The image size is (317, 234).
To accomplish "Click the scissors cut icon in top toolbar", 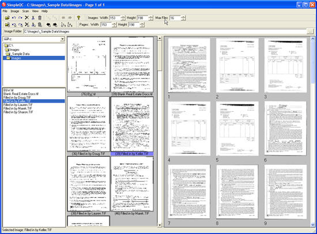I will (33, 18).
